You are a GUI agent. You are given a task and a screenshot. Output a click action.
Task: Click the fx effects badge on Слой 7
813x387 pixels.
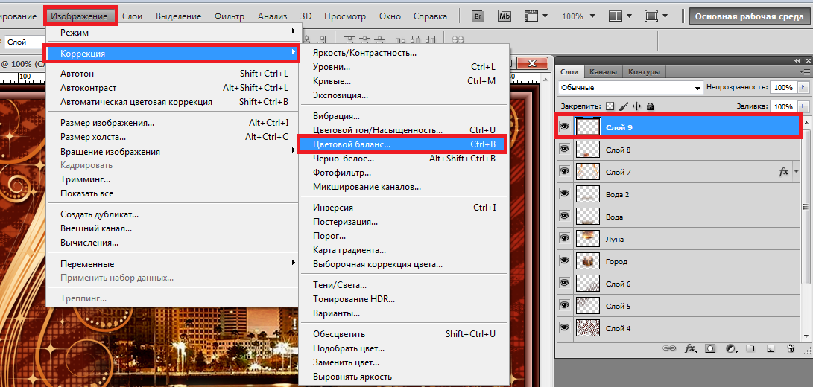(x=784, y=171)
